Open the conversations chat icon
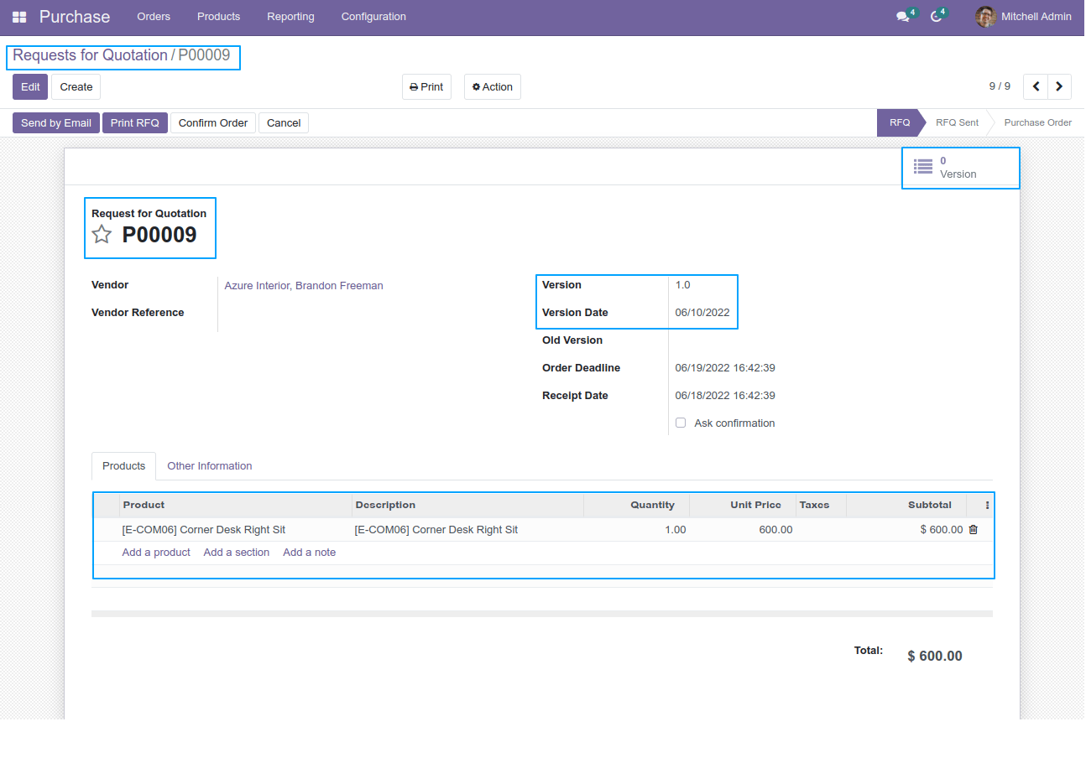This screenshot has width=1086, height=758. 903,17
